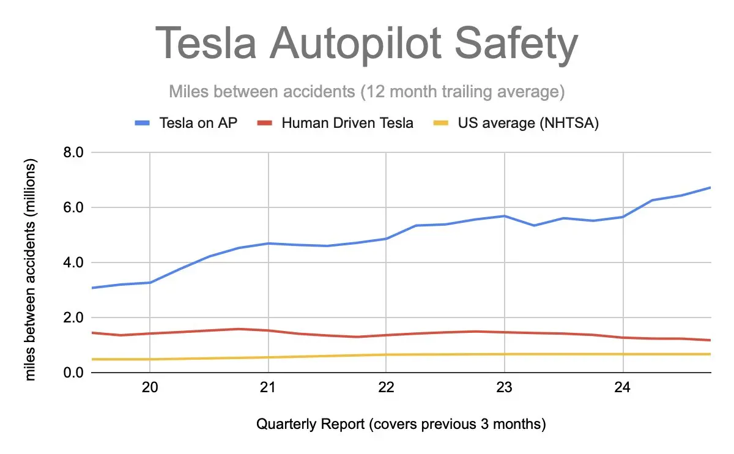This screenshot has height=454, width=734.
Task: Click the red Human Driven Tesla legend swatch
Action: pos(265,123)
